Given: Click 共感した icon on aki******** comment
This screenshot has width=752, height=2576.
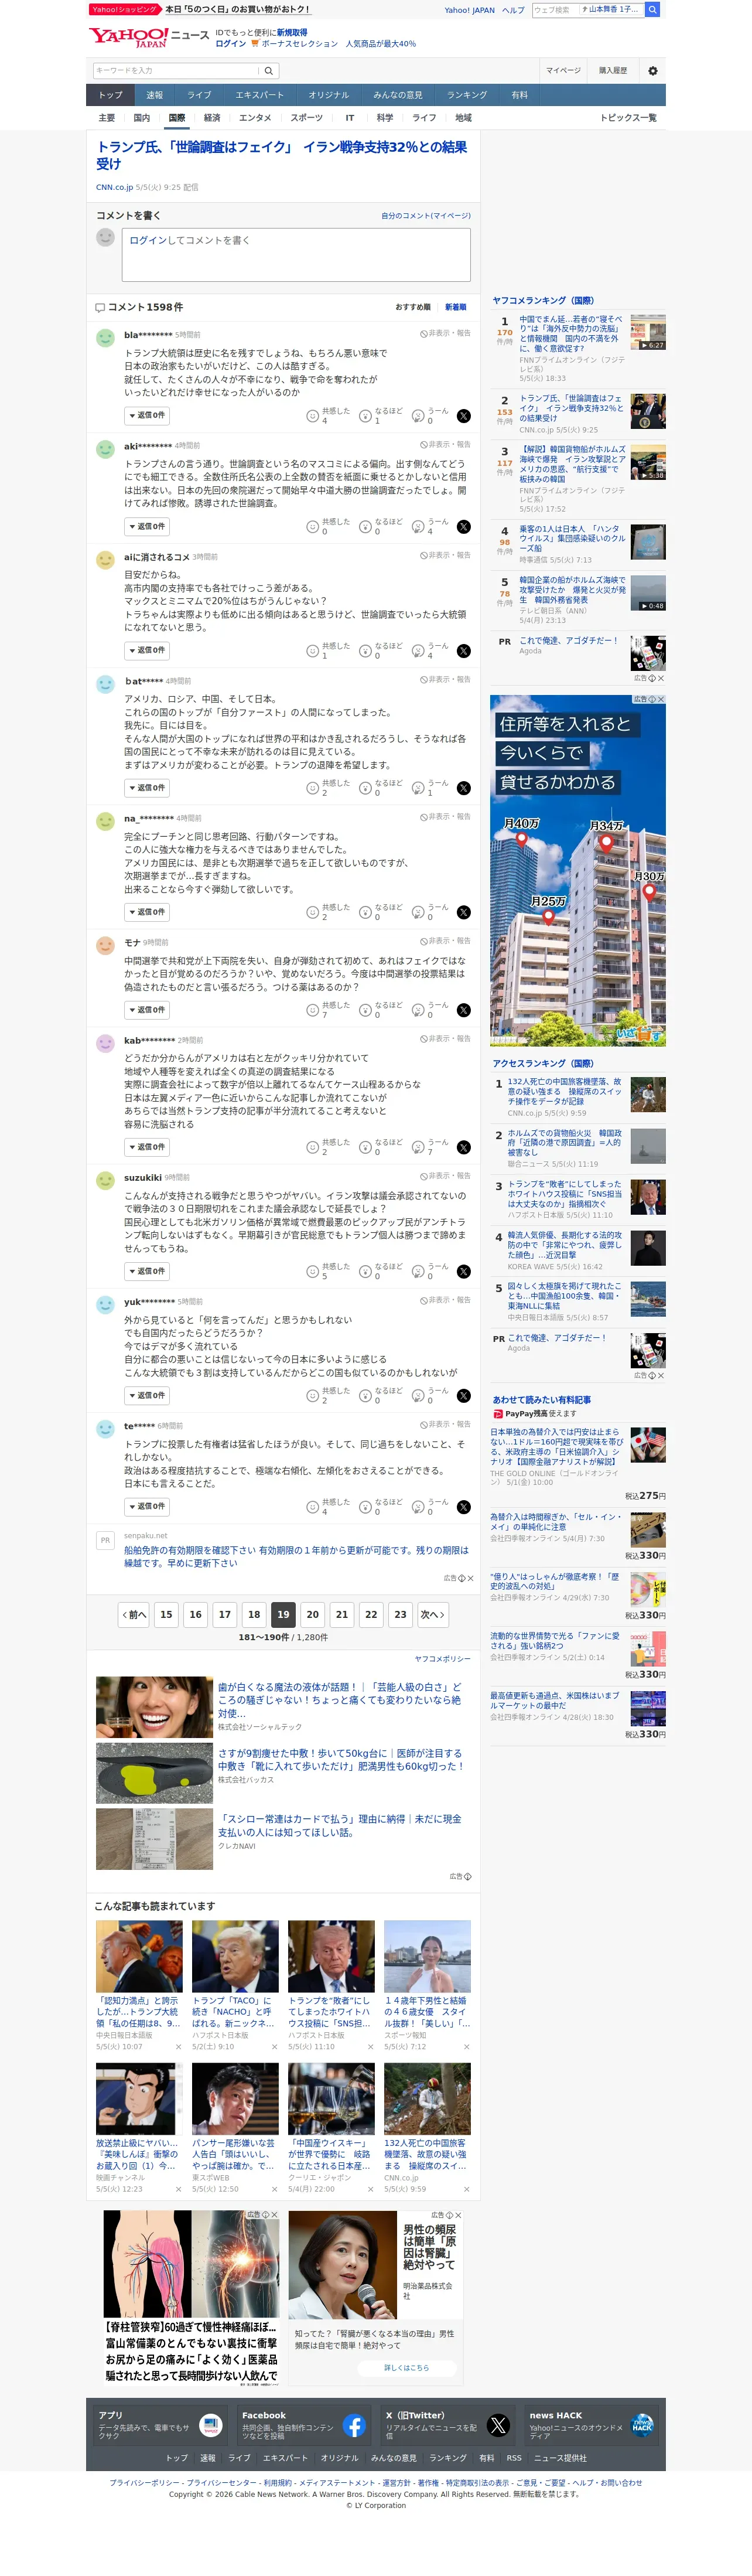Looking at the screenshot, I should 312,527.
